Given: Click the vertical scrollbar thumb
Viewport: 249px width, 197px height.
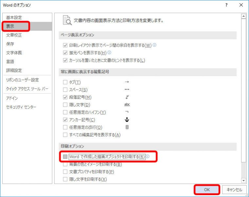Looking at the screenshot, I should (243, 90).
